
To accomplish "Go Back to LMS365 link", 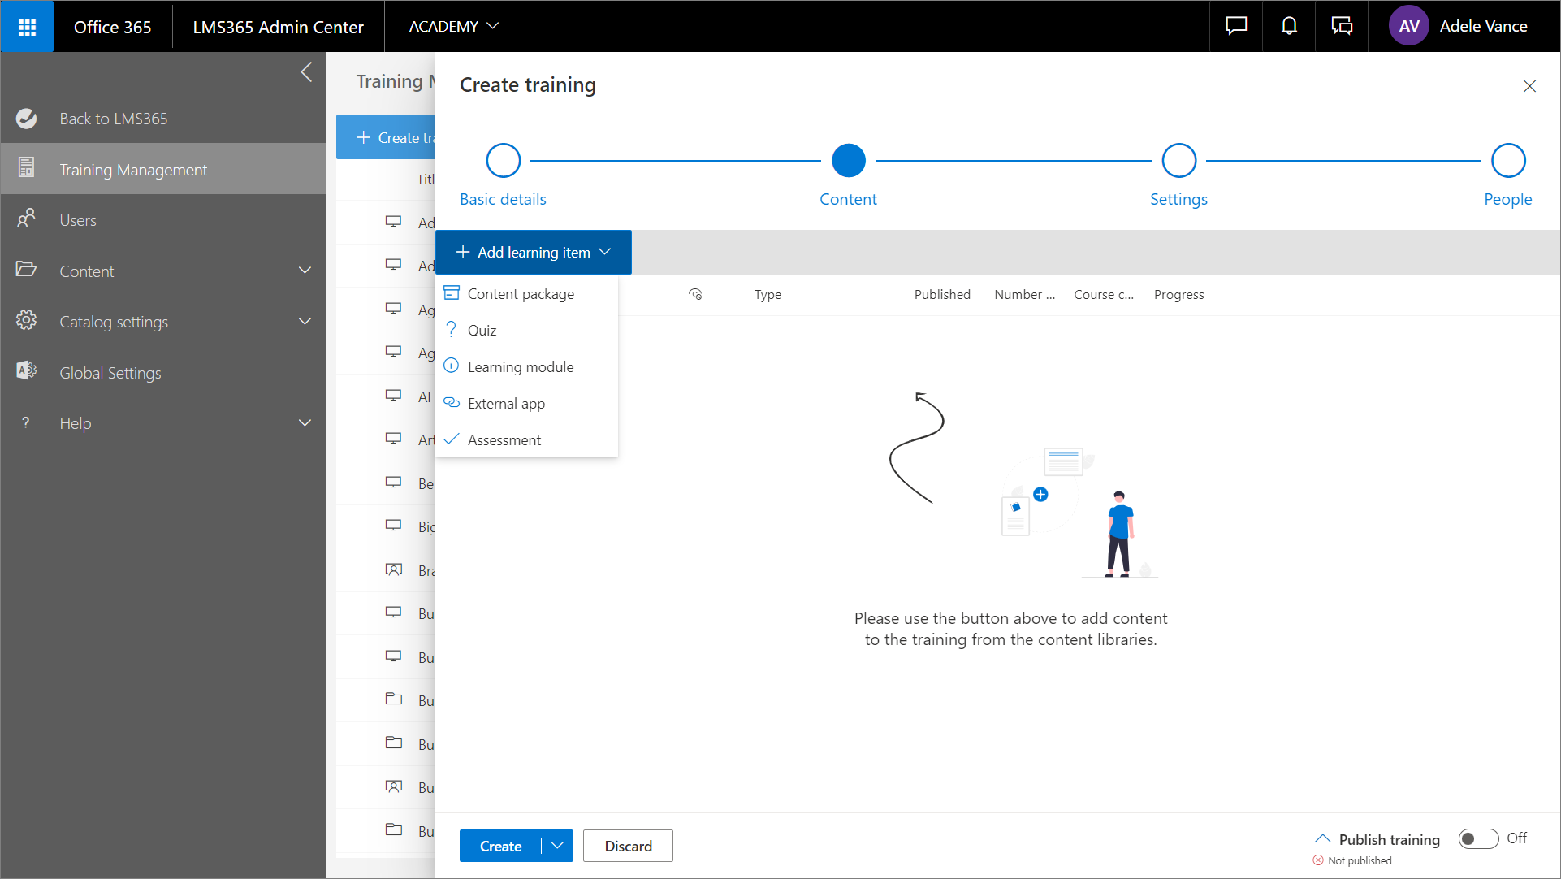I will tap(113, 119).
